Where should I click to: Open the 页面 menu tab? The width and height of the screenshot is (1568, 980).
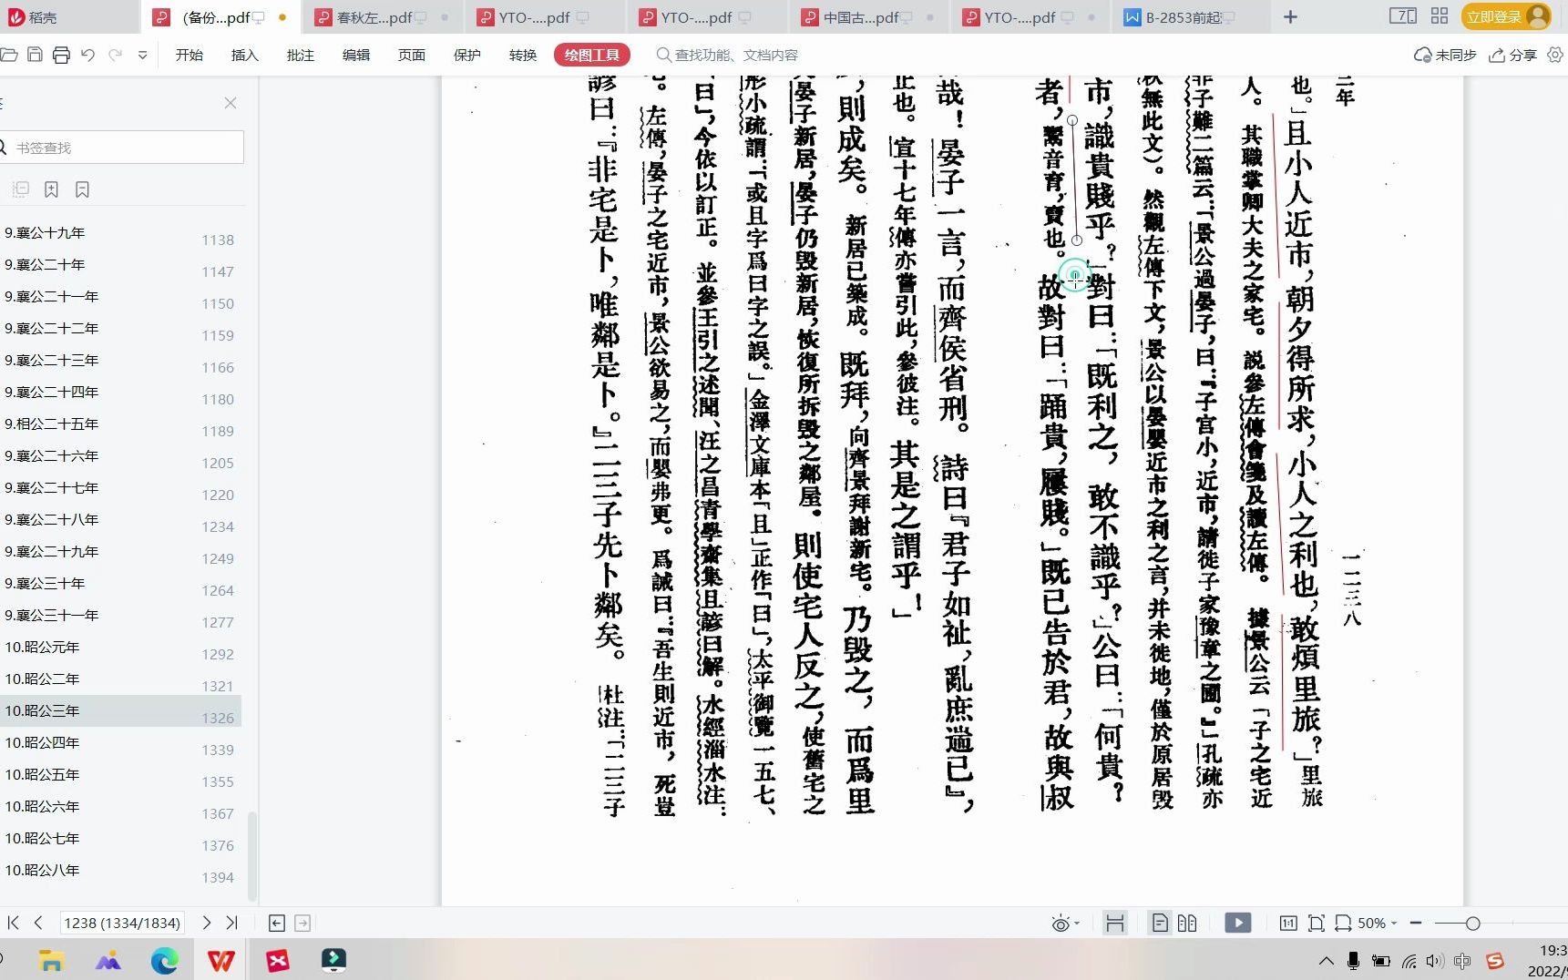pyautogui.click(x=412, y=56)
